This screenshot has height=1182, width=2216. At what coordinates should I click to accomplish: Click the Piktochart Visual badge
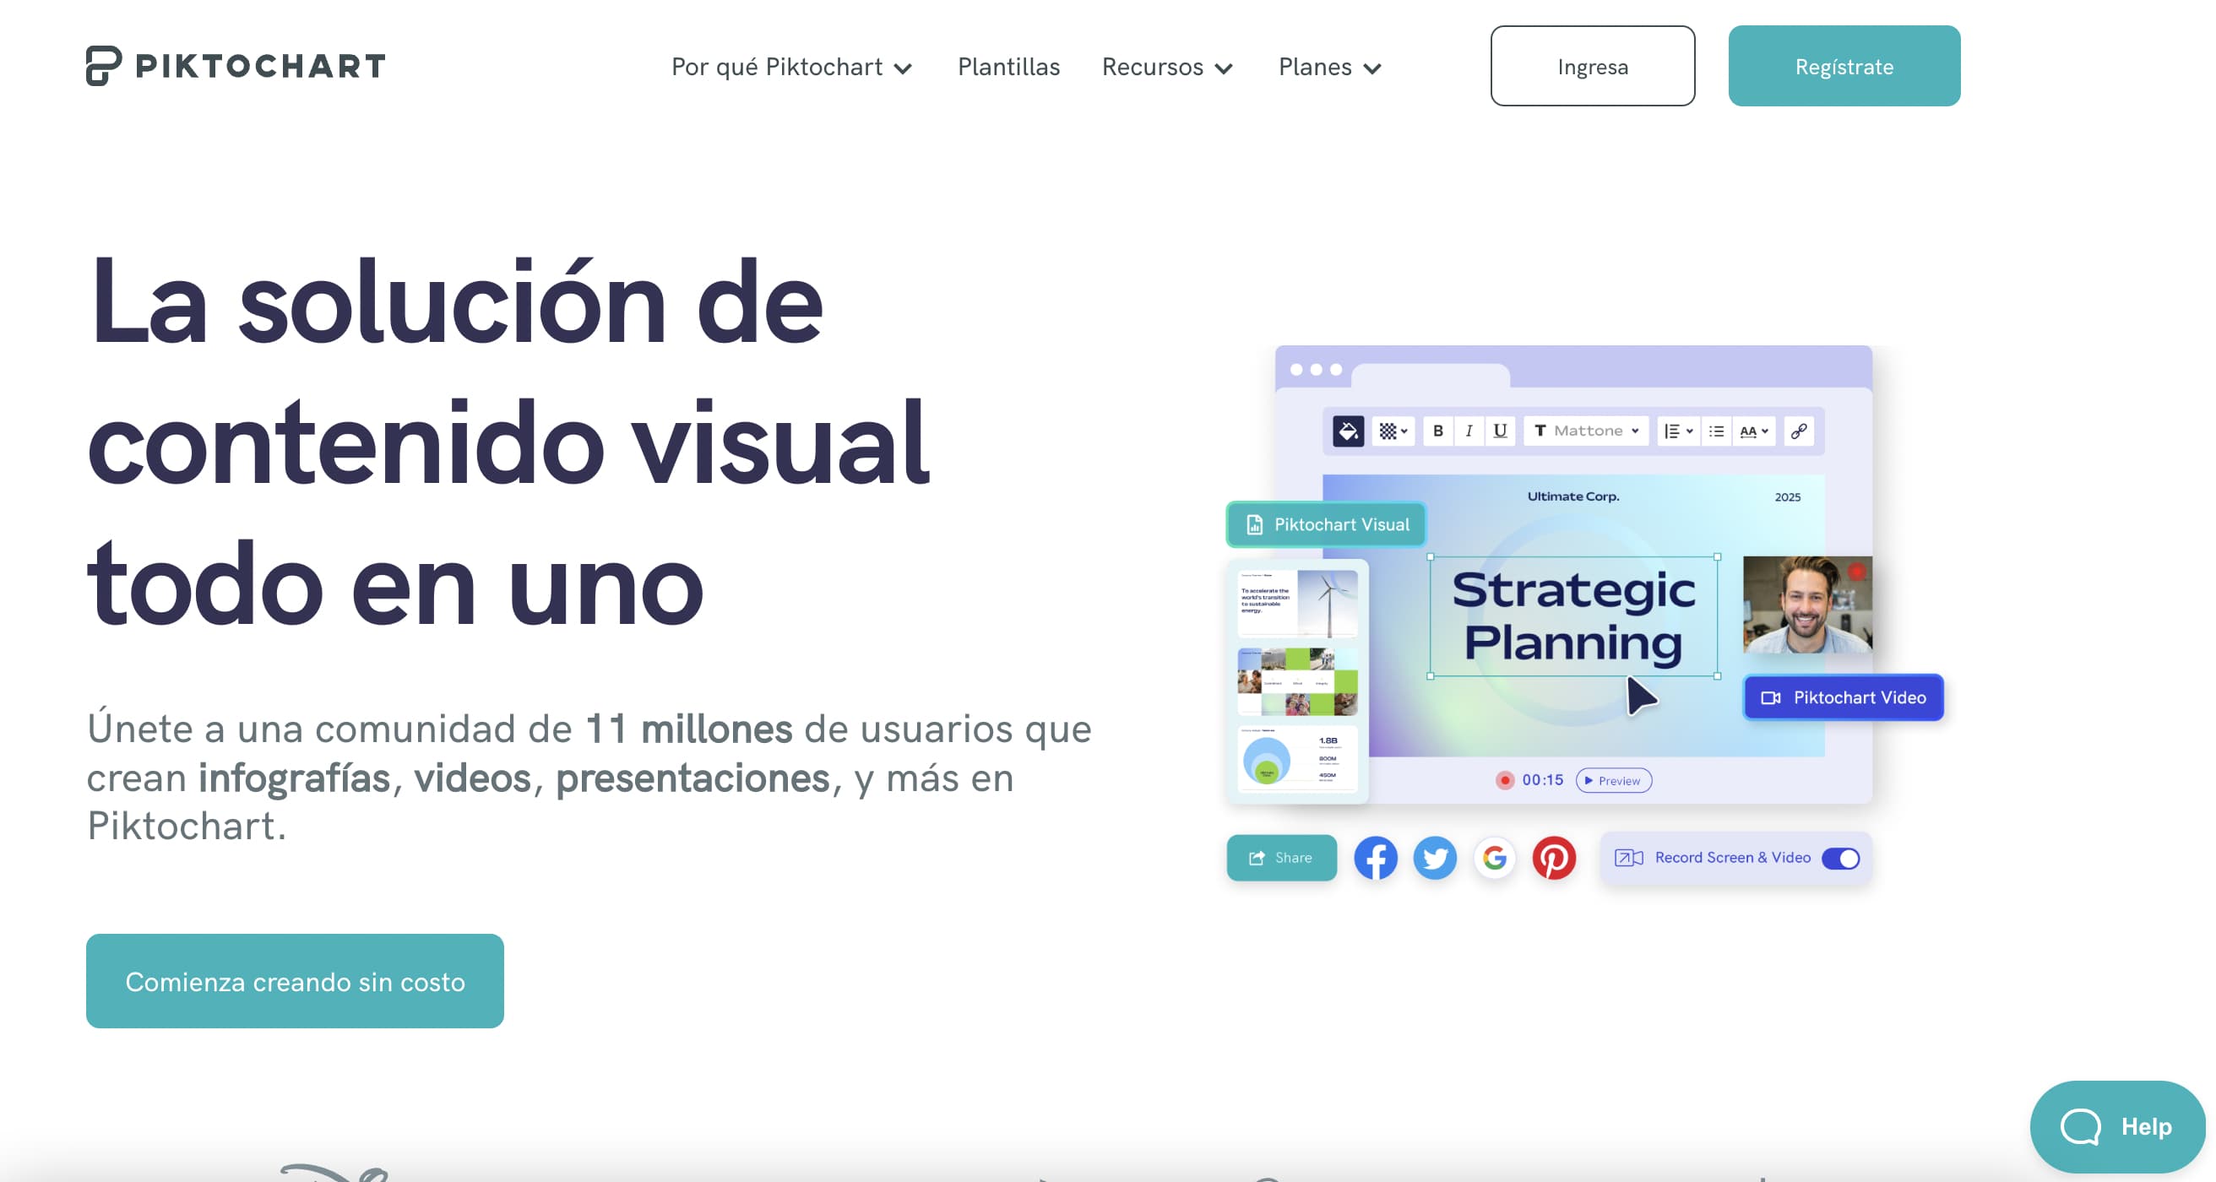pyautogui.click(x=1327, y=524)
